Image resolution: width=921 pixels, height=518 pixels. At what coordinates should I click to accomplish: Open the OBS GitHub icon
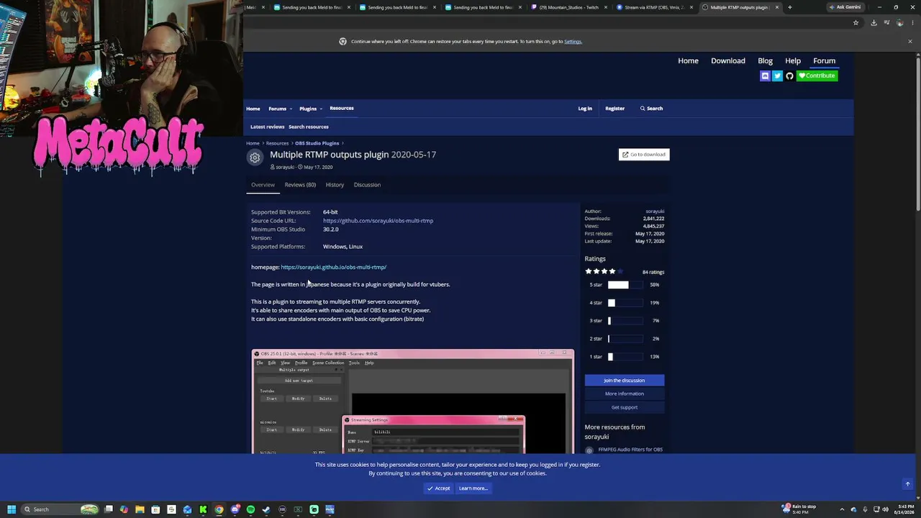789,76
